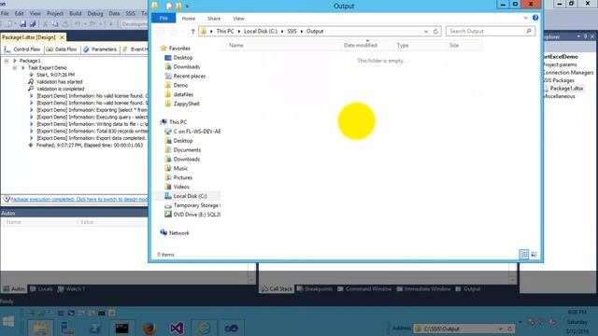This screenshot has height=336, width=598.
Task: Open Firefox from the taskbar
Action: click(x=149, y=328)
